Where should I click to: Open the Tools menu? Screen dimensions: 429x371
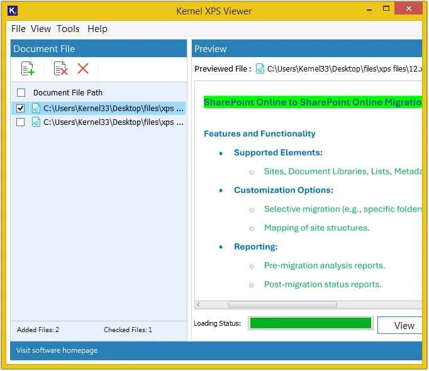pyautogui.click(x=68, y=29)
